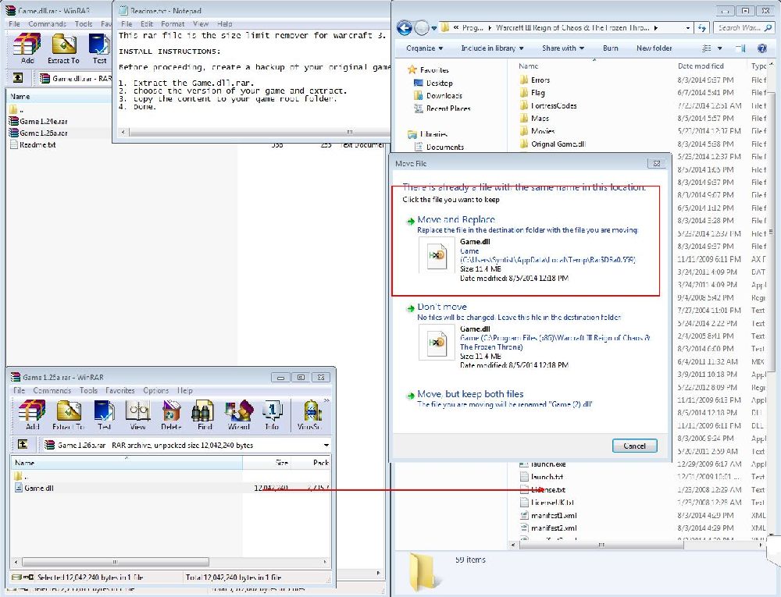Go up one level in Game 1.26a WinRAR
The height and width of the screenshot is (597, 781).
tap(23, 444)
